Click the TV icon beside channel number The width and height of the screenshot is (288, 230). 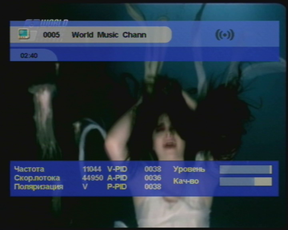[24, 34]
